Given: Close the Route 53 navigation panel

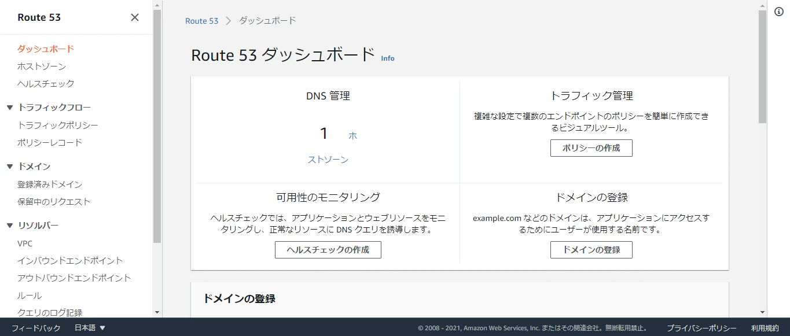Looking at the screenshot, I should 135,17.
